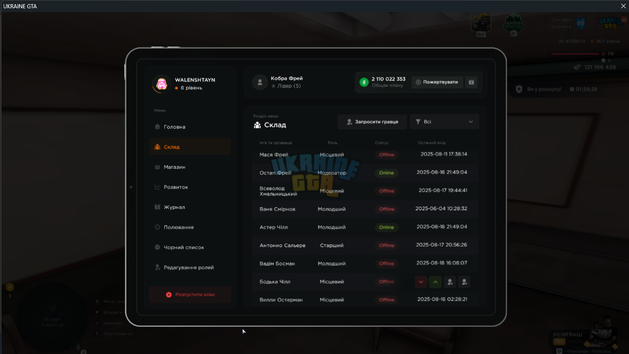This screenshot has width=629, height=354.
Task: Click last login 2025-06-04 10:28:32
Action: click(x=441, y=208)
